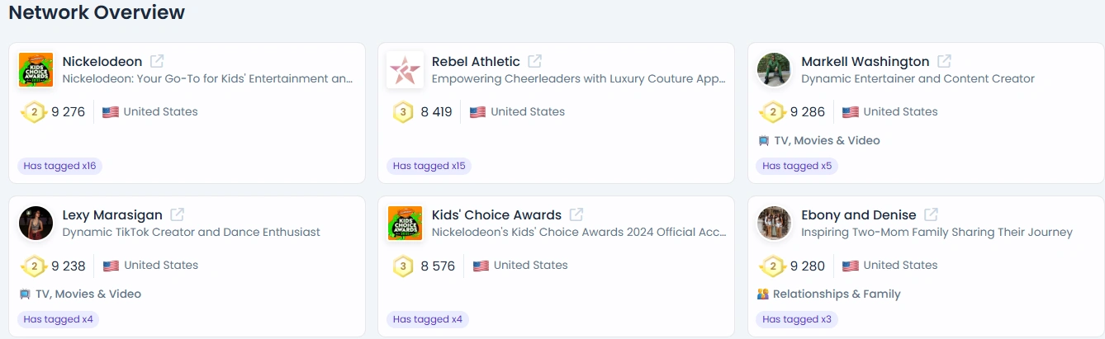Select the 'Has tagged x16' tag
1105x339 pixels.
coord(59,166)
